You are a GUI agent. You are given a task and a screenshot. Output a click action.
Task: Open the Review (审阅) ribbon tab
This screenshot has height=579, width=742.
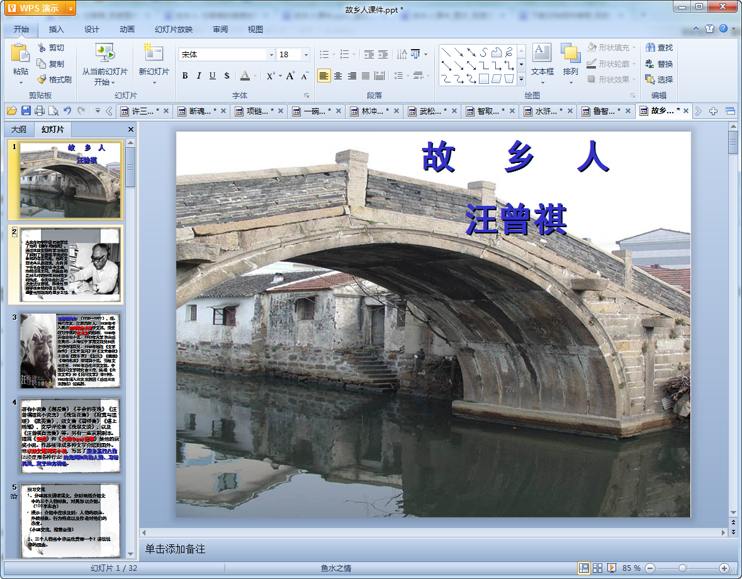coord(220,30)
